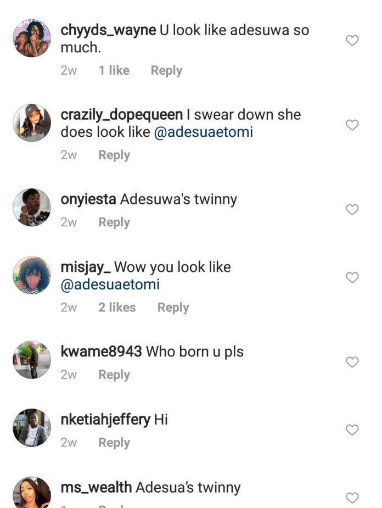View crazily_dopequeen's profile avatar
Image resolution: width=382 pixels, height=508 pixels.
32,123
